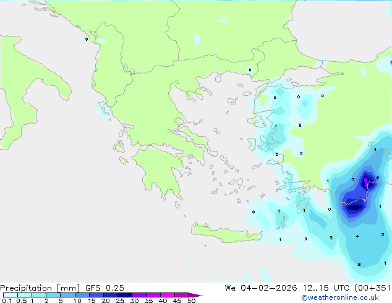Click the 20–25 mm legend swatch
392x303 pixels.
[x=110, y=295]
